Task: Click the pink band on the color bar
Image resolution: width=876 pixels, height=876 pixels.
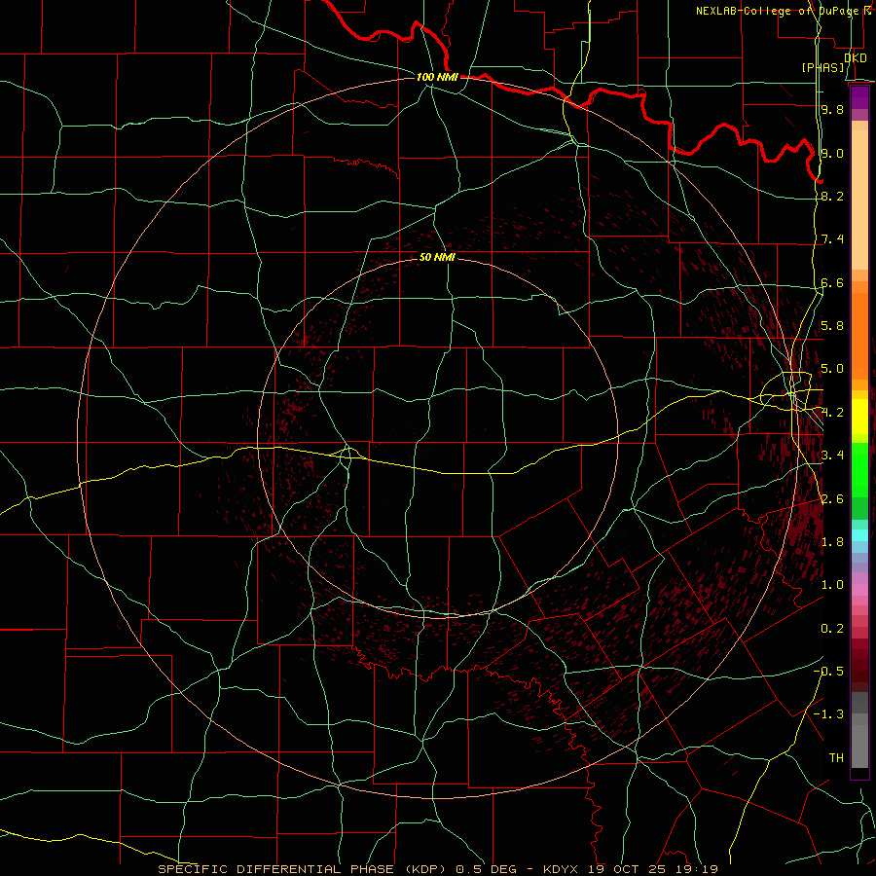Action: point(859,590)
